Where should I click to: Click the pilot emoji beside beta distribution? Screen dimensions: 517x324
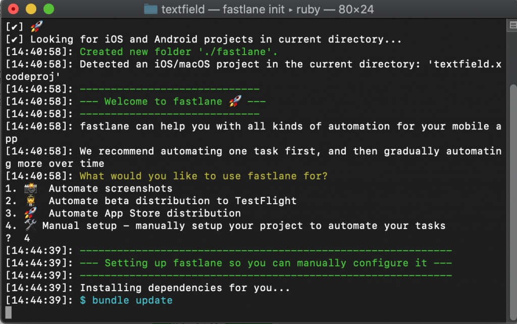(x=30, y=201)
